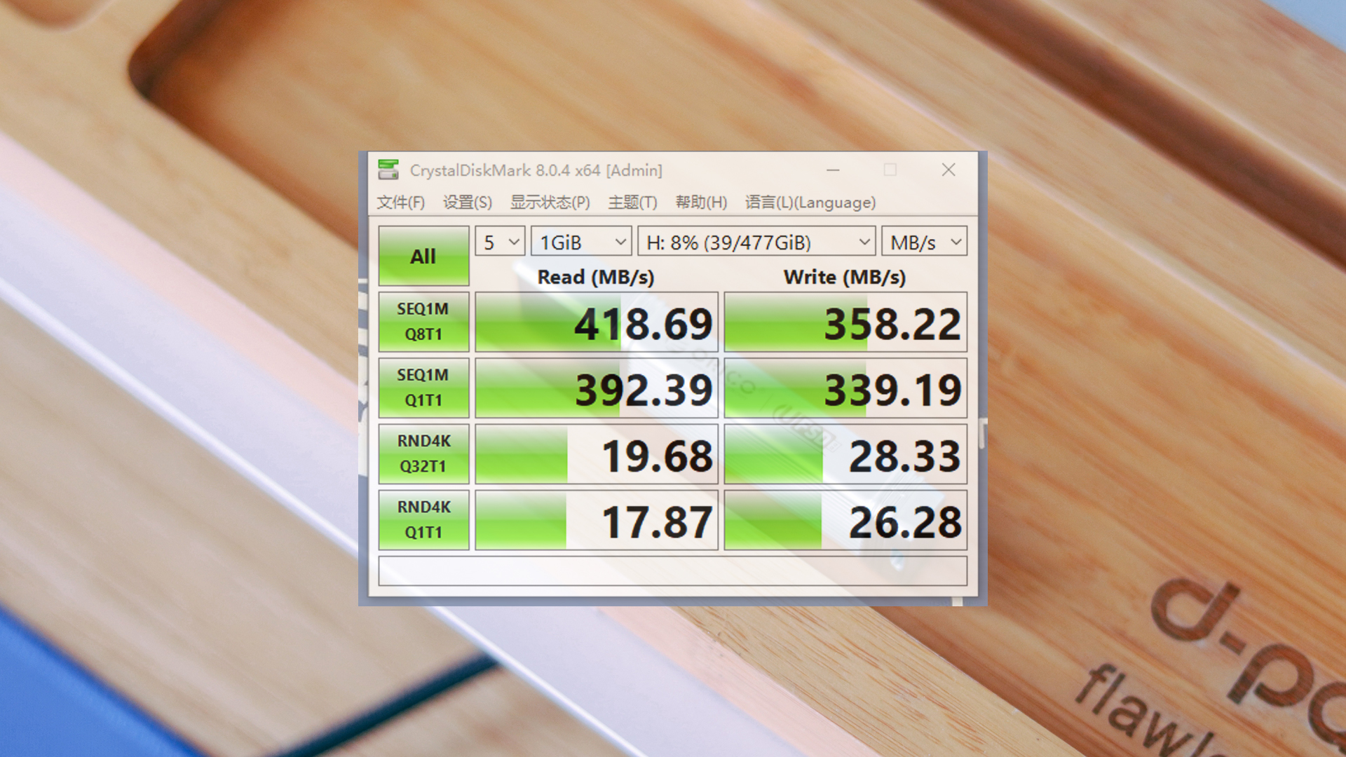Expand the 1GiB test size dropdown

581,243
